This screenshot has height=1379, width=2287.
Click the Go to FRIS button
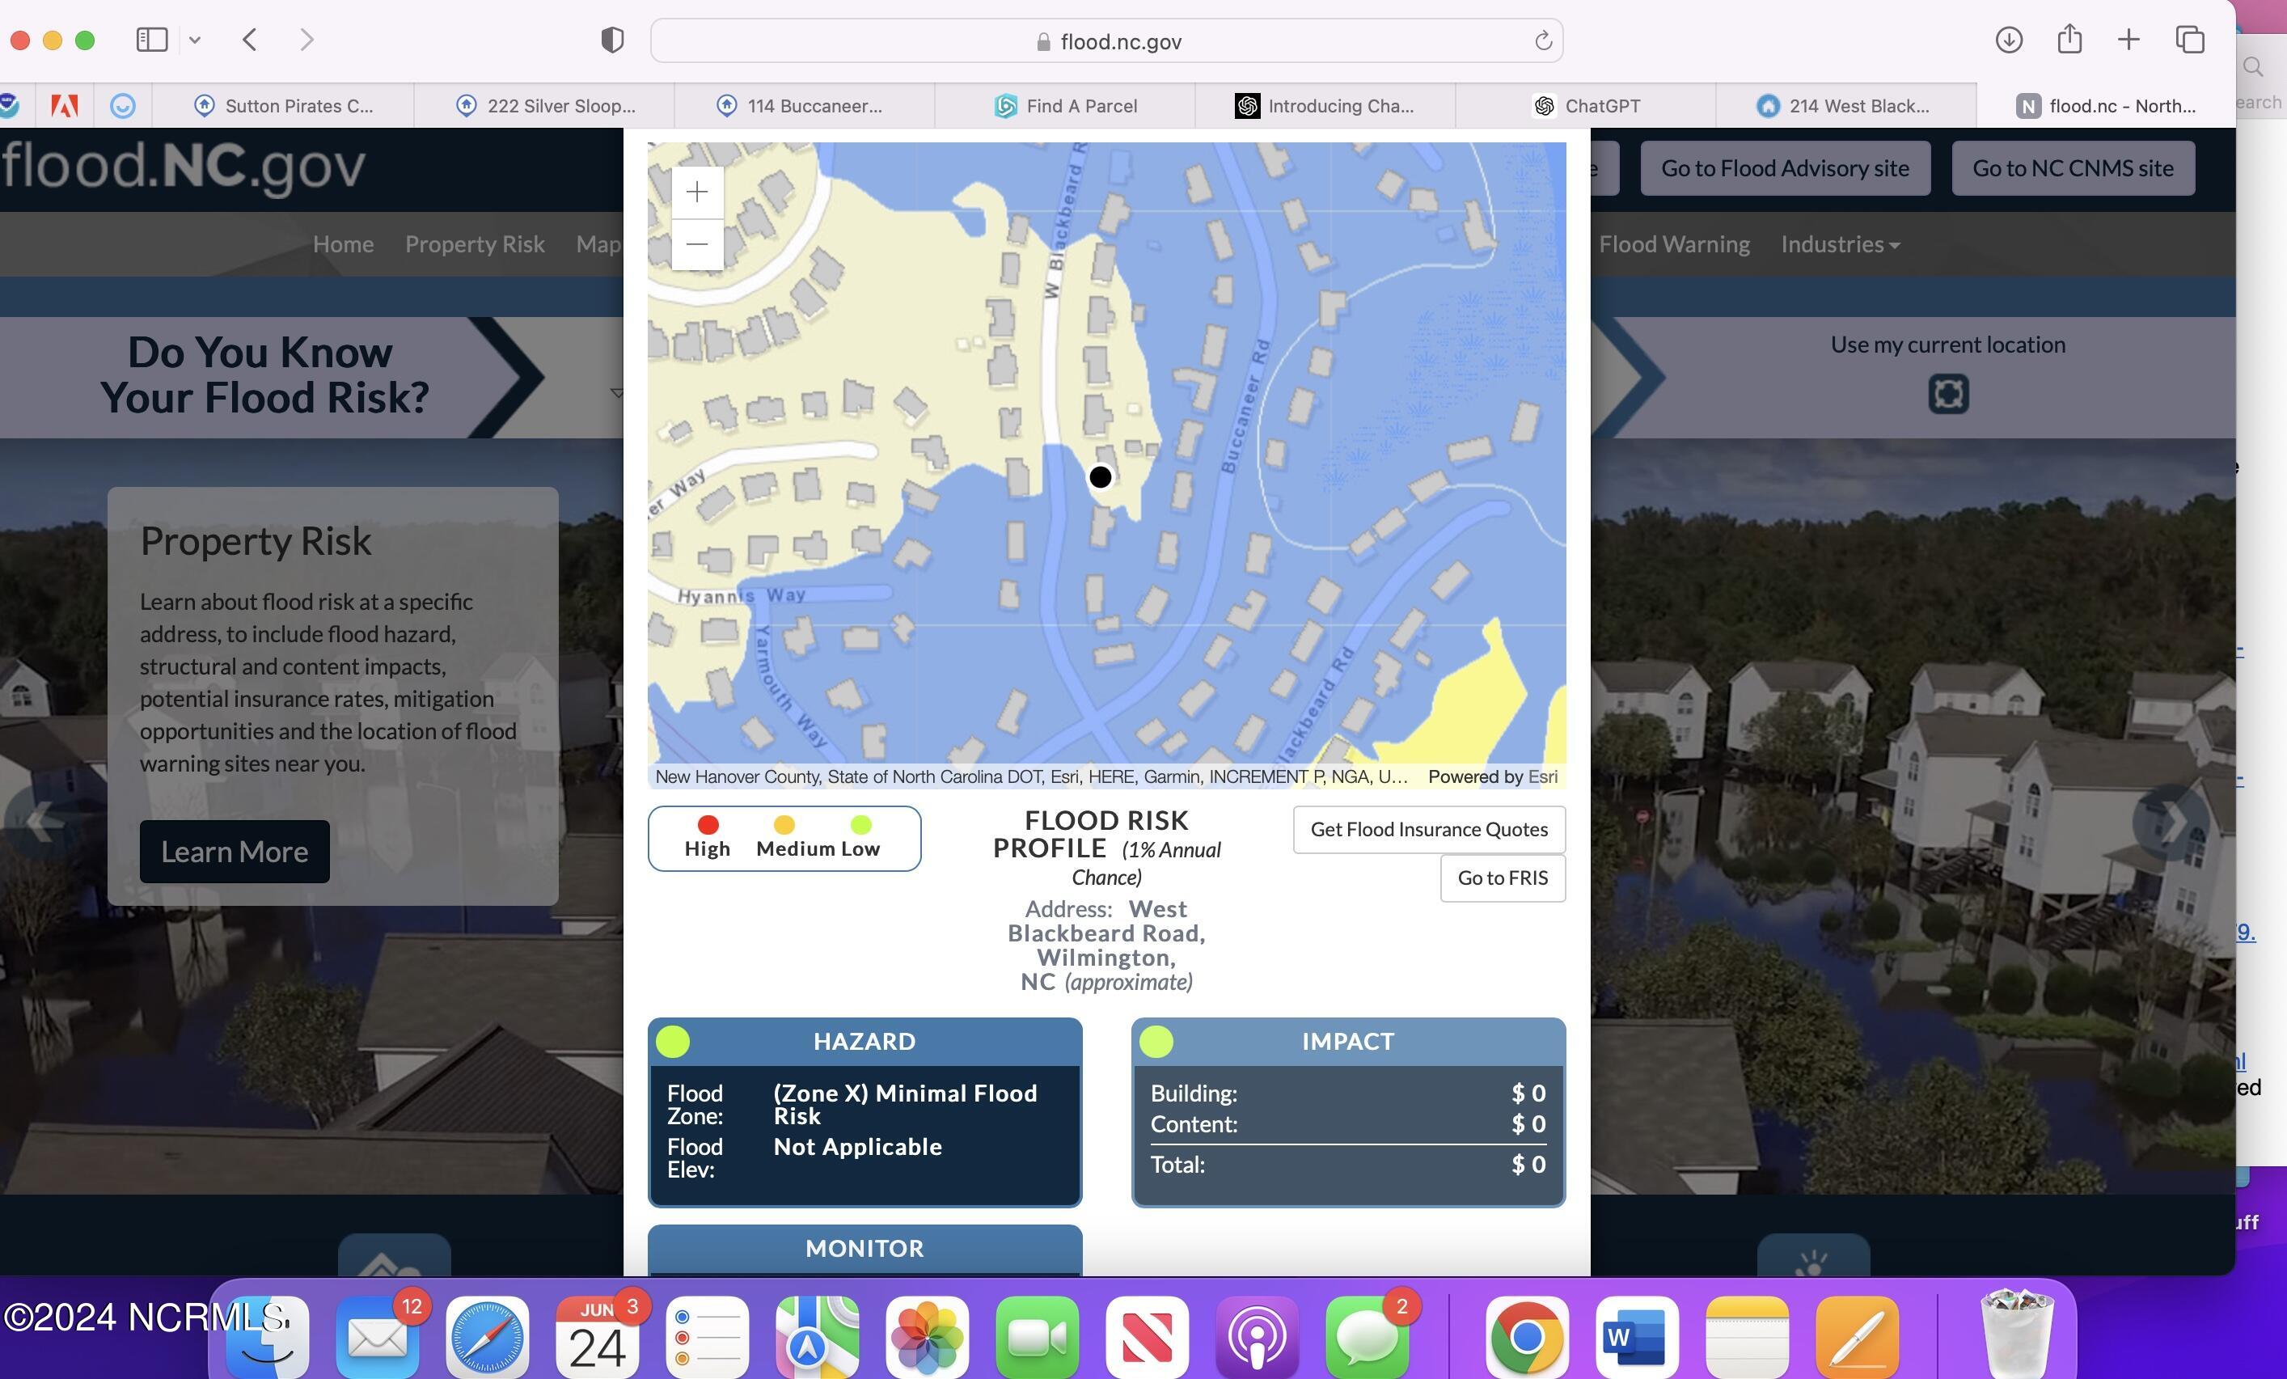(x=1502, y=878)
